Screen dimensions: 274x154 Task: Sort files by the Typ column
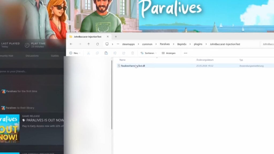pyautogui.click(x=241, y=60)
